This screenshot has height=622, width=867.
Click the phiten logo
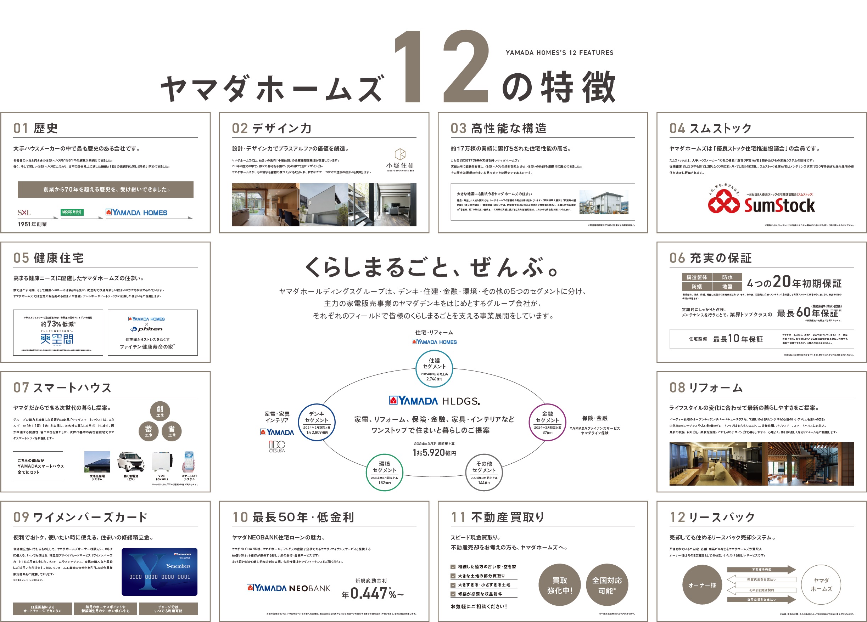tap(146, 329)
